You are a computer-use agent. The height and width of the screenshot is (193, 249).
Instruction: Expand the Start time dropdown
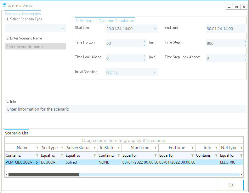tap(155, 29)
